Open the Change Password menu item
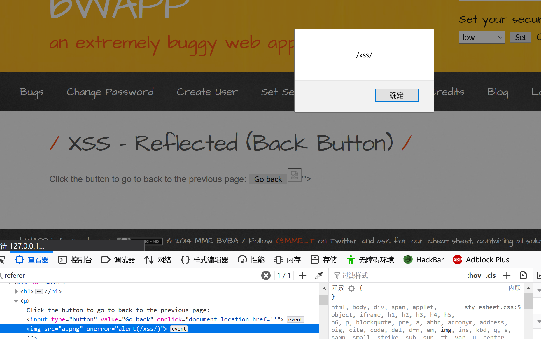The height and width of the screenshot is (339, 541). point(110,92)
